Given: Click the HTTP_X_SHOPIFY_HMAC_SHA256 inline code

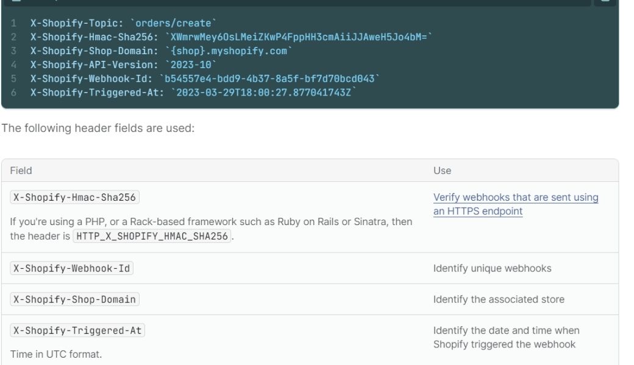Looking at the screenshot, I should point(152,236).
